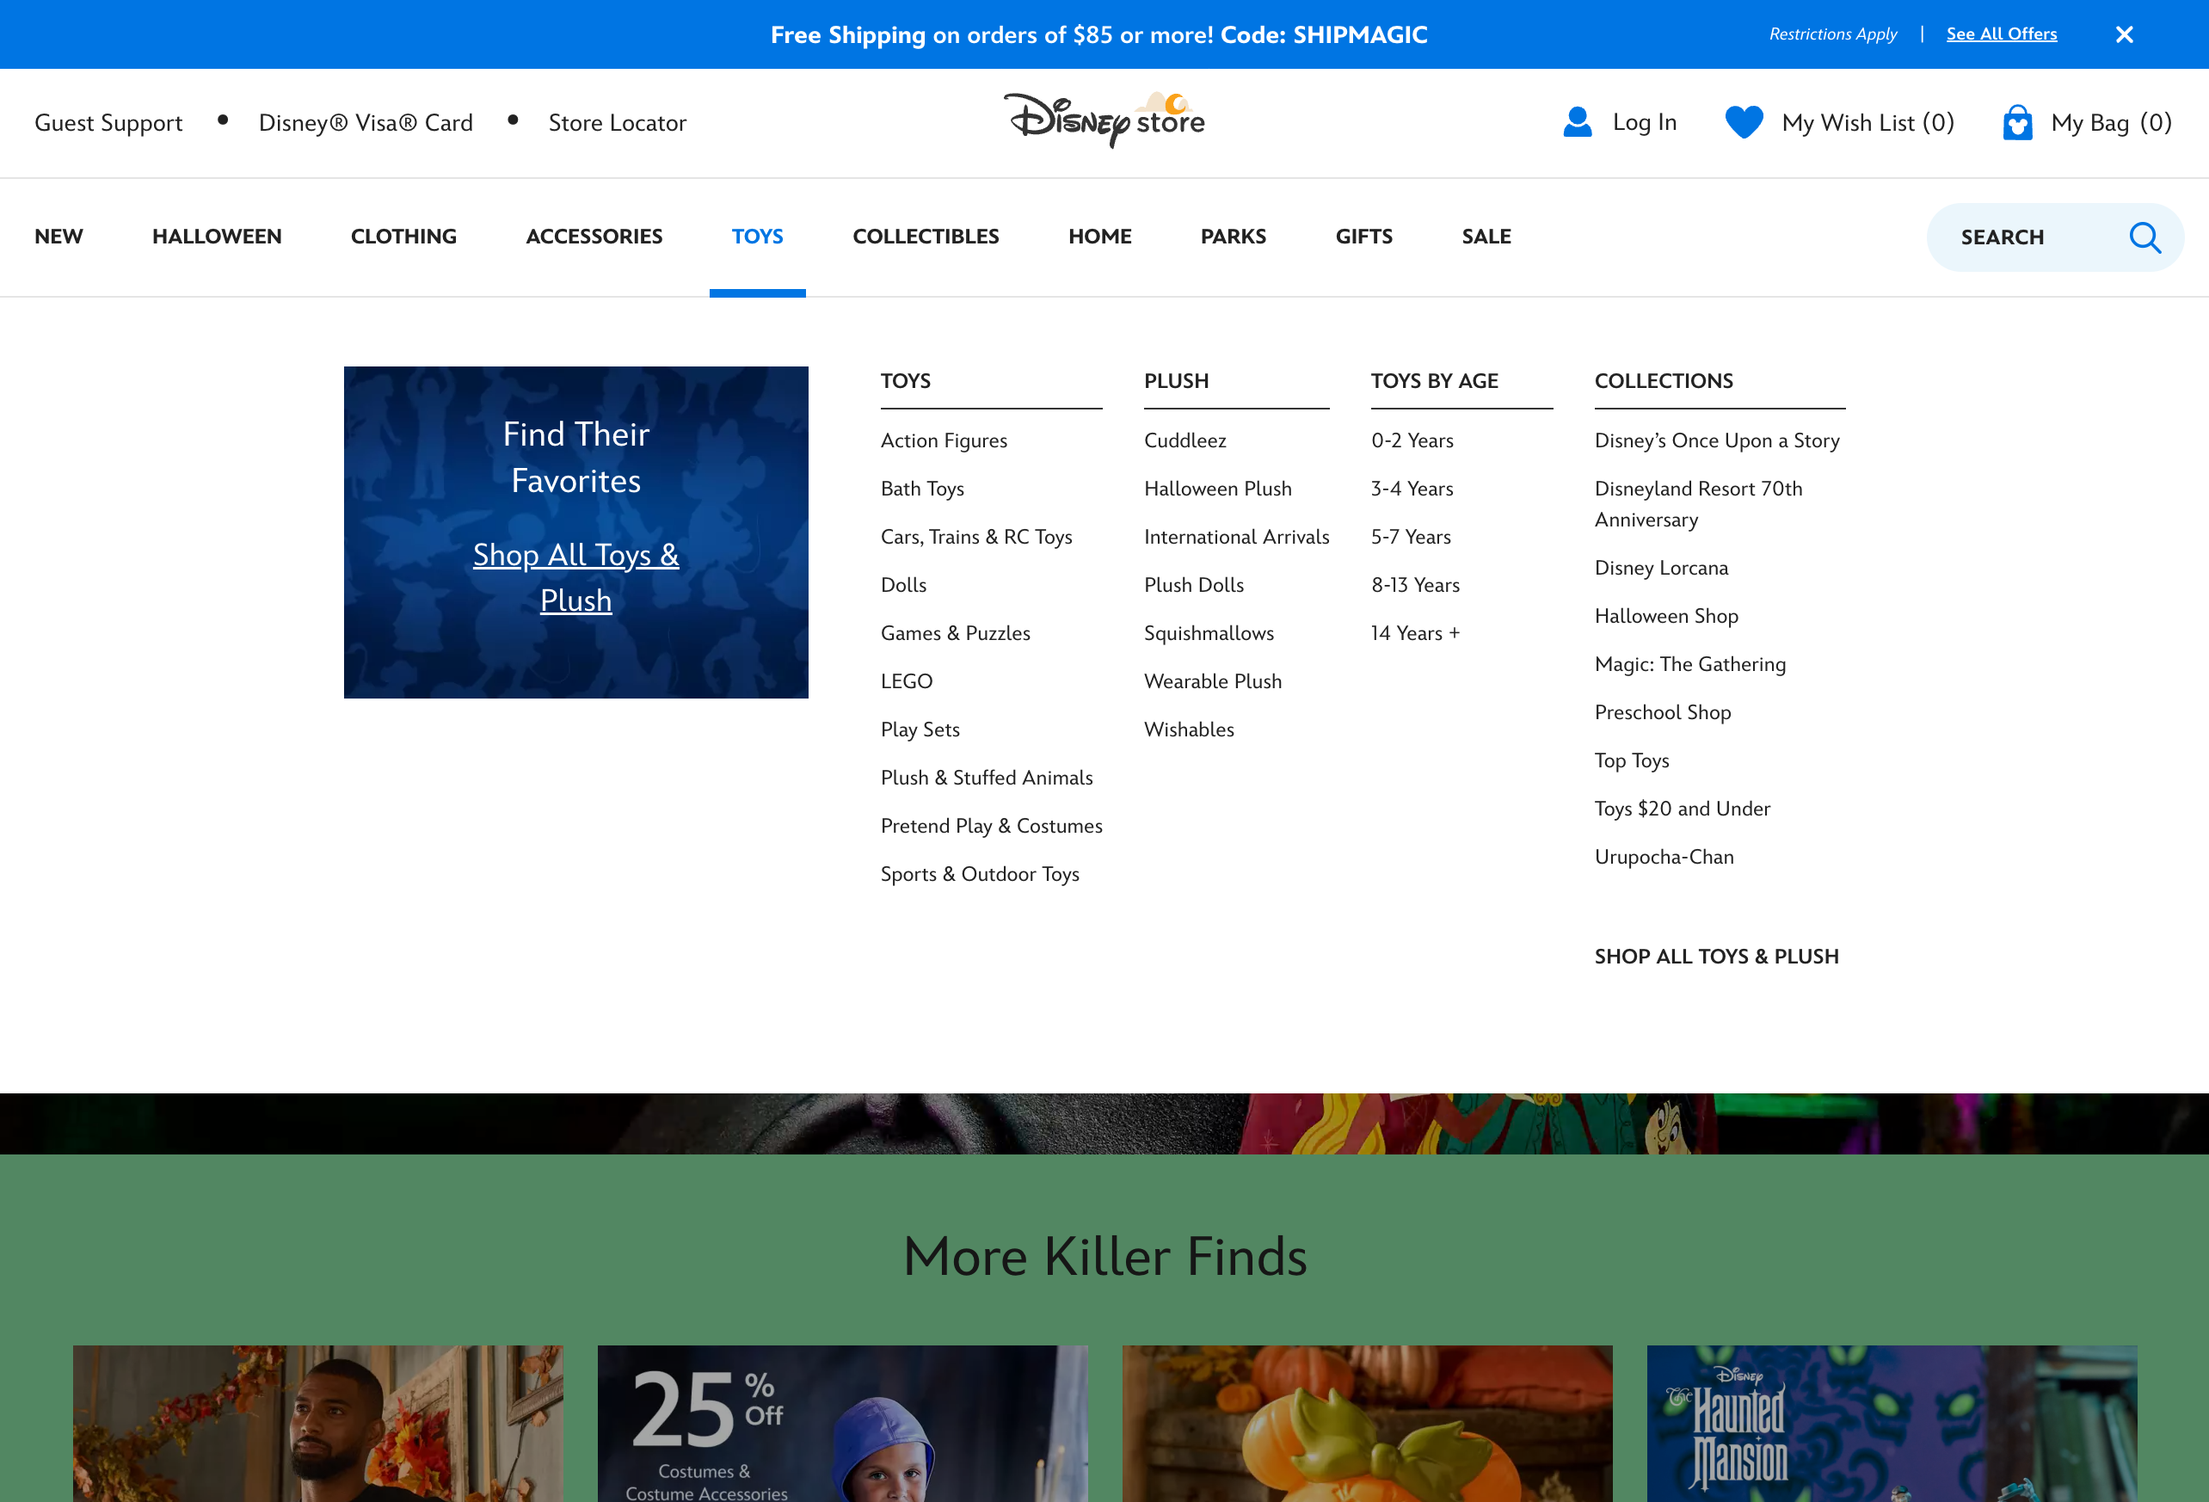View See All Offers
This screenshot has width=2209, height=1502.
(2002, 34)
